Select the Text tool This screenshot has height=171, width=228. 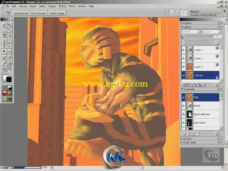[4, 46]
